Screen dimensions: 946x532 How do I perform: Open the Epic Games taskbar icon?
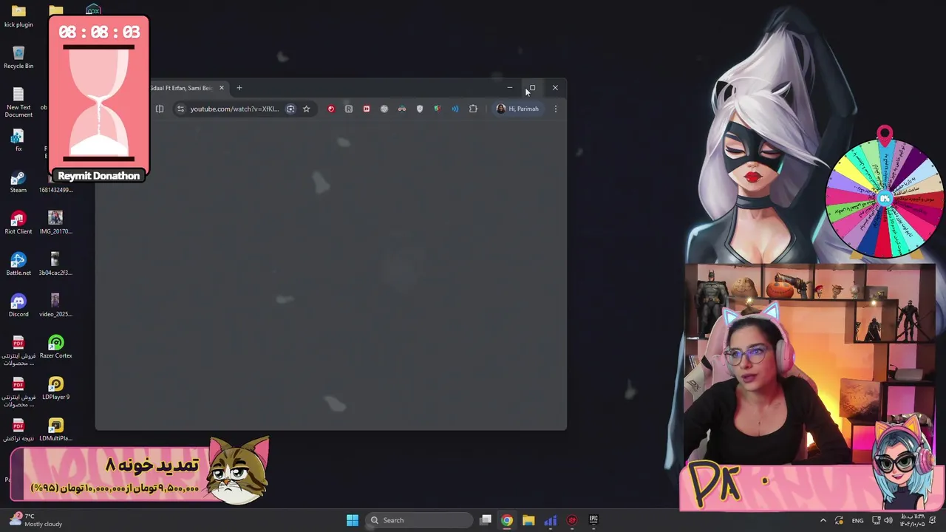tap(593, 520)
